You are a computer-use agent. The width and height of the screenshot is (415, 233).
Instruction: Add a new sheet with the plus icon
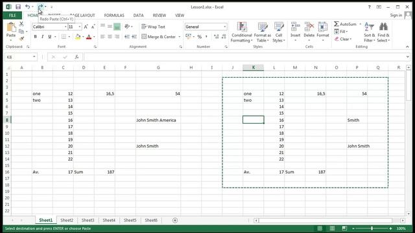coord(175,220)
